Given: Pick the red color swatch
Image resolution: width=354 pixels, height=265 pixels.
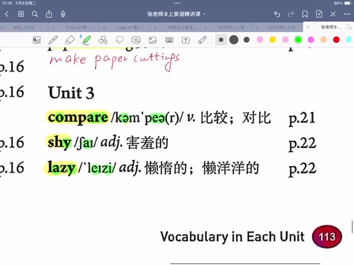Looking at the screenshot, I should [336, 40].
